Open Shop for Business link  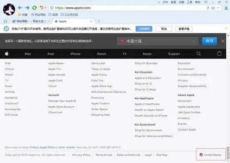coord(146,63)
